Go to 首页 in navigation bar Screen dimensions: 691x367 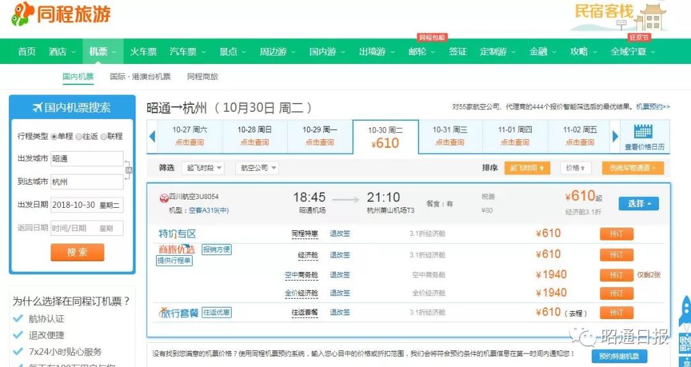click(x=27, y=52)
